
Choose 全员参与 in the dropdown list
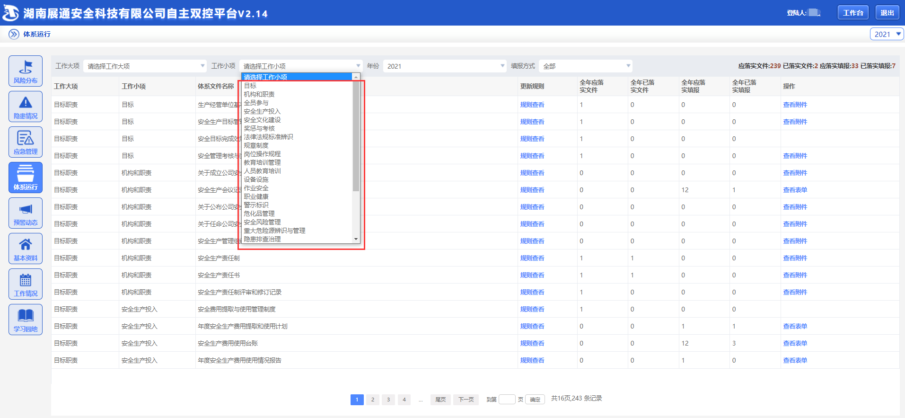coord(298,103)
